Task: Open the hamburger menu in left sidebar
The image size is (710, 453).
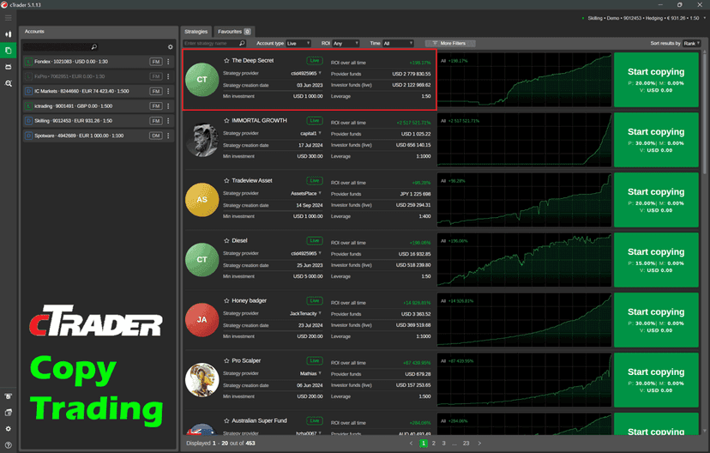Action: [9, 18]
